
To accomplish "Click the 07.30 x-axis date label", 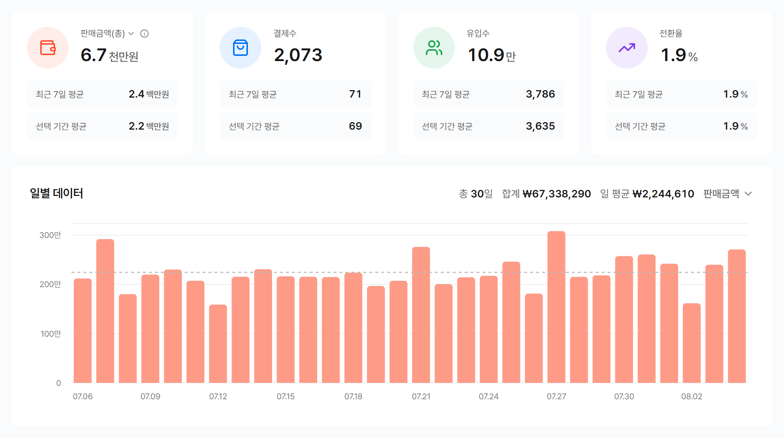I will click(624, 396).
